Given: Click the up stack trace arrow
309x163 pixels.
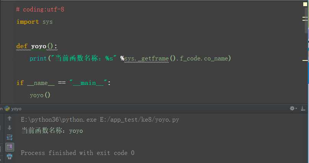Looking at the screenshot, I should click(x=10, y=119).
